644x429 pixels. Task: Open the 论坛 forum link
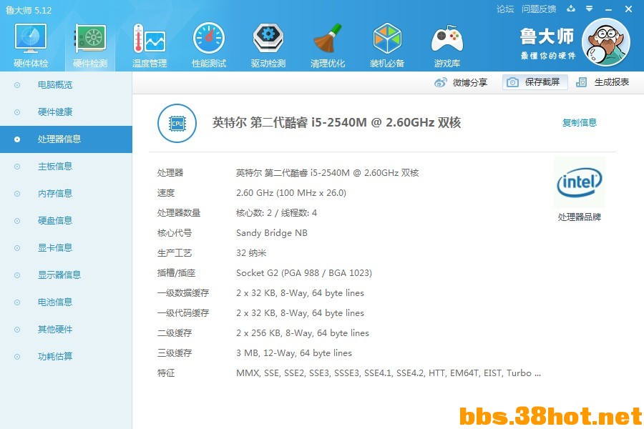coord(504,9)
